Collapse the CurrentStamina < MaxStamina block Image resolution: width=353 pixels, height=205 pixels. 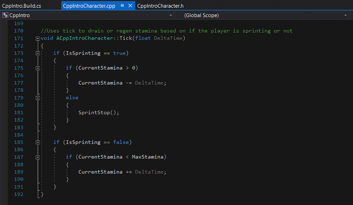tap(38, 157)
